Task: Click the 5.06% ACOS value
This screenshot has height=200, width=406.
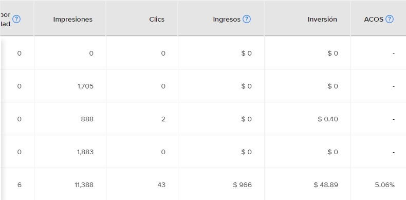Action: (x=385, y=185)
